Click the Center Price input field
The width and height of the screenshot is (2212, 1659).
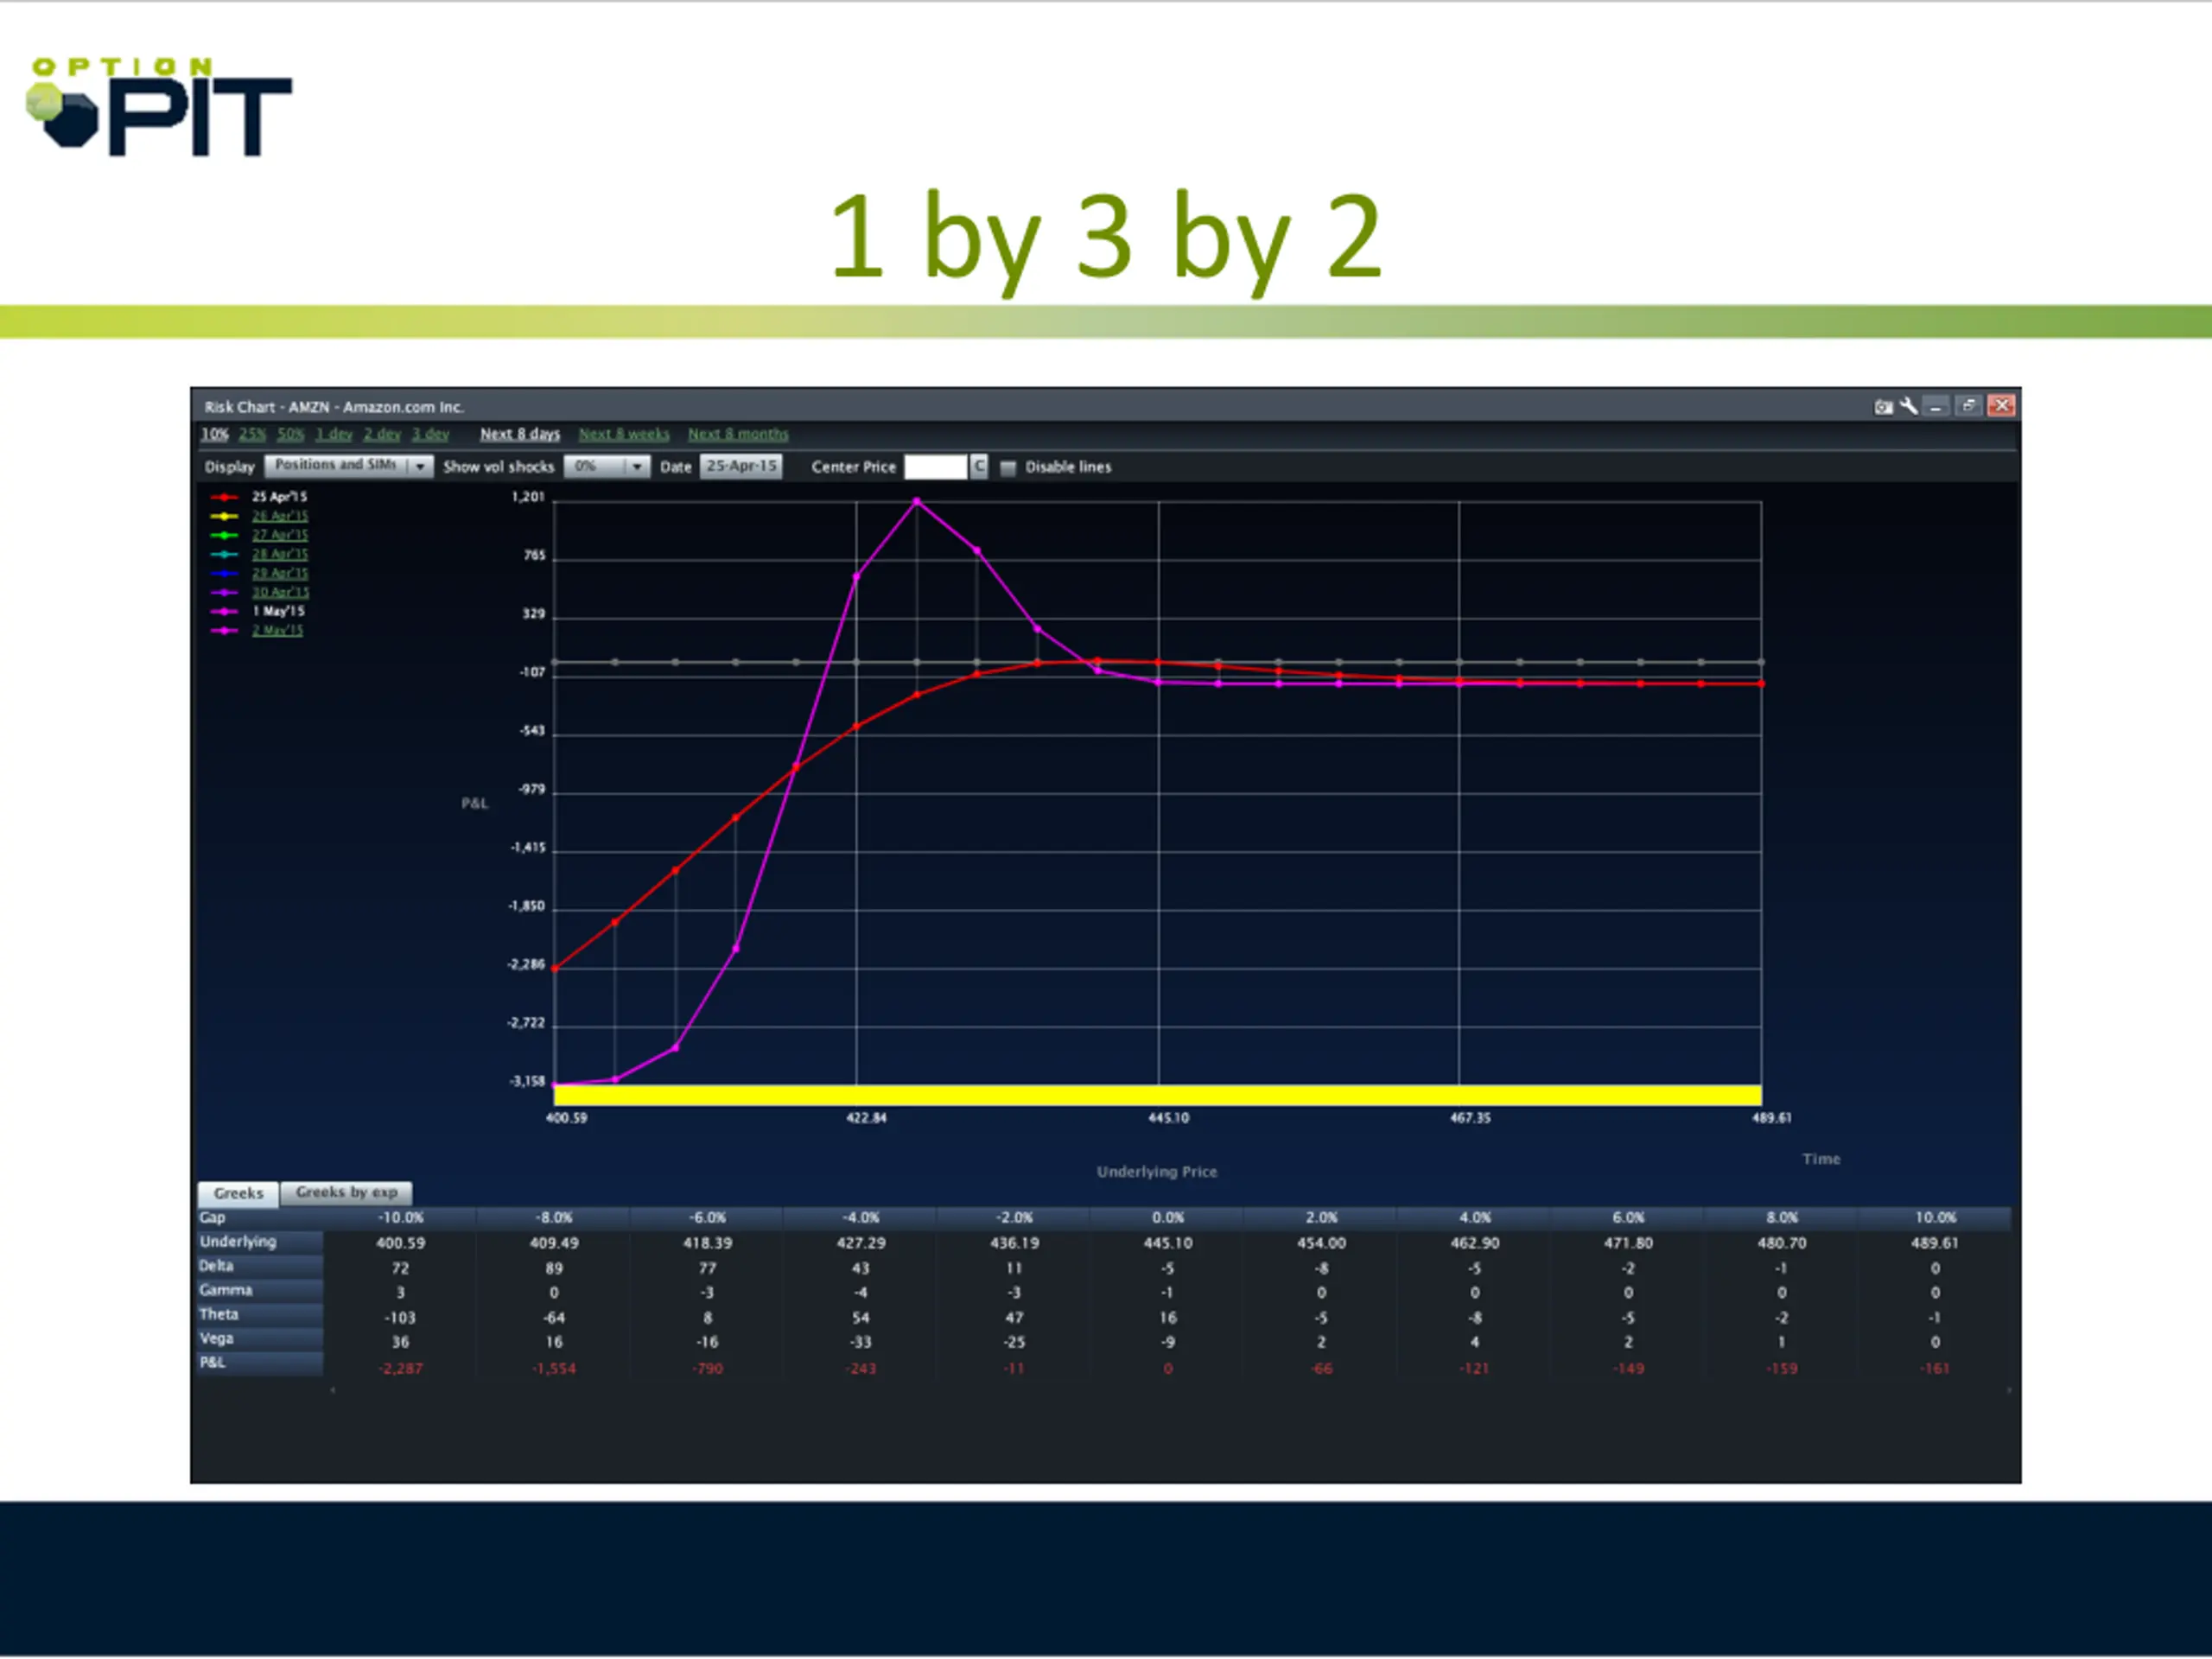(x=936, y=466)
